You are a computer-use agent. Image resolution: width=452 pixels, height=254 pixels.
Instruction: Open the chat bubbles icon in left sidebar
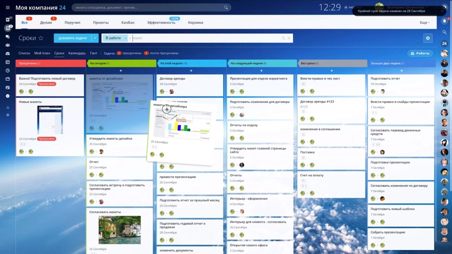click(x=8, y=37)
